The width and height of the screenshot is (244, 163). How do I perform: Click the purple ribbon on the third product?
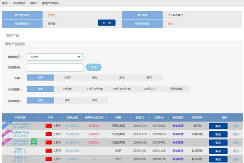click(6, 142)
